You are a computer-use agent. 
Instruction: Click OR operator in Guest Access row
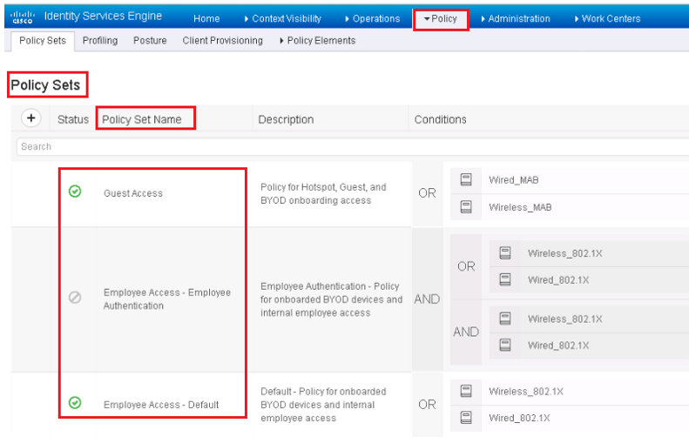click(427, 193)
